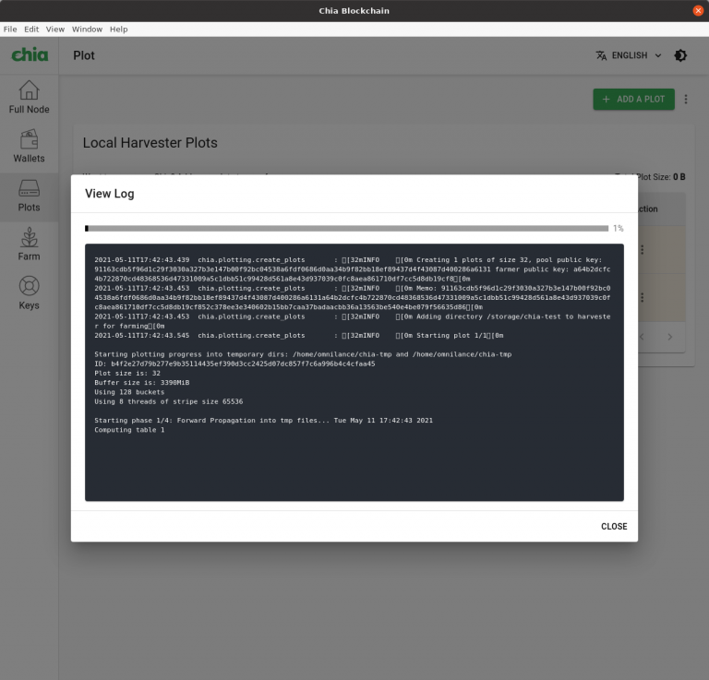Open the more options menu beside ADD A PLOT

[686, 99]
